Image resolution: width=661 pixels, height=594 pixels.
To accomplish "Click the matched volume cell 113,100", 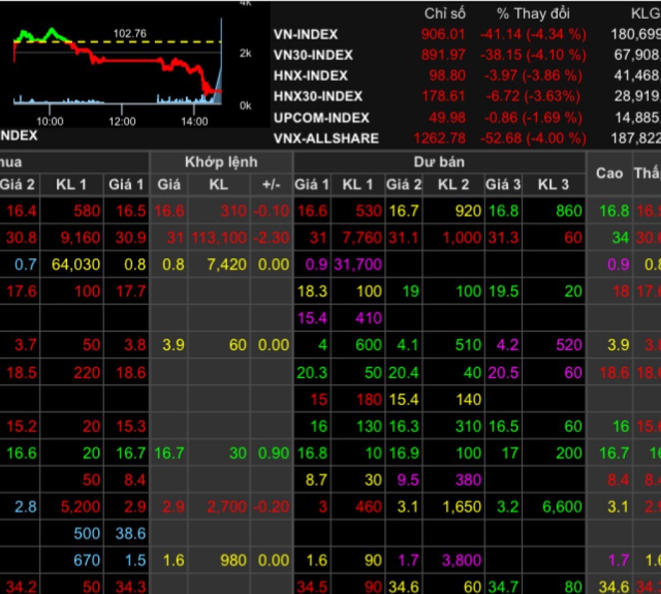I will point(218,238).
